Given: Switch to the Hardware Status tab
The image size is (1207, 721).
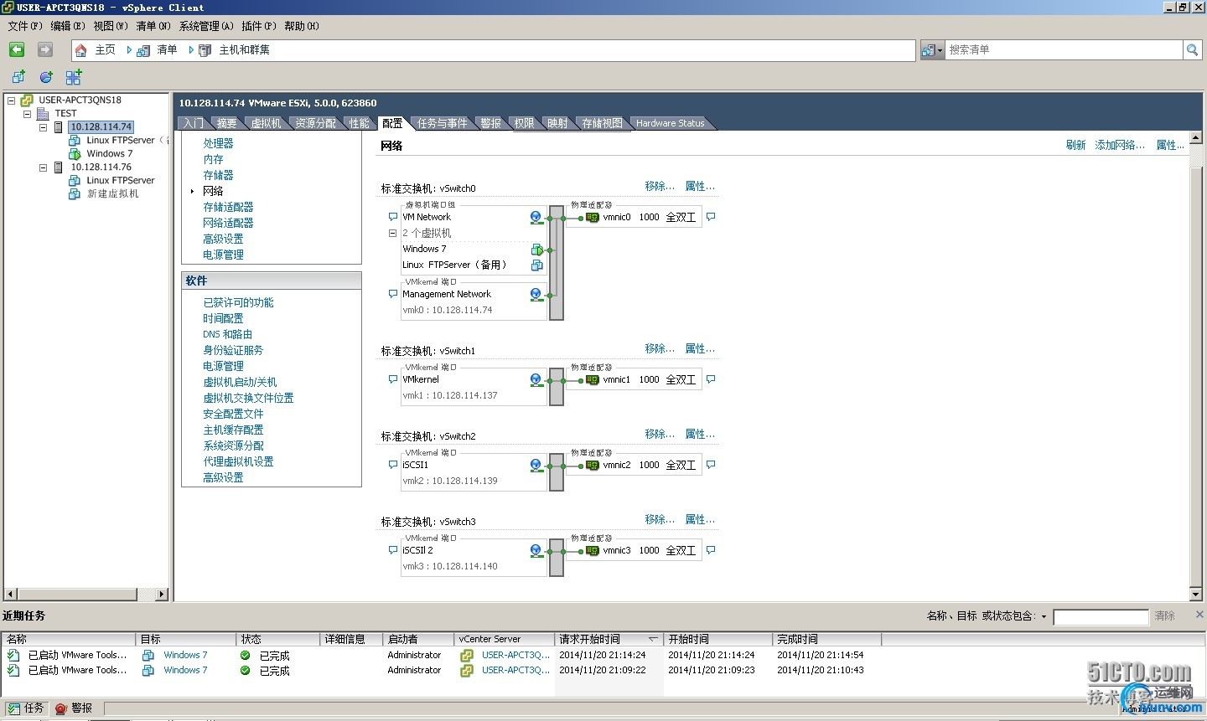Looking at the screenshot, I should click(x=671, y=123).
